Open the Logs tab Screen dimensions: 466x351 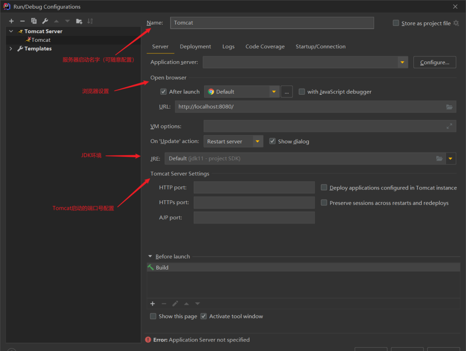(228, 47)
